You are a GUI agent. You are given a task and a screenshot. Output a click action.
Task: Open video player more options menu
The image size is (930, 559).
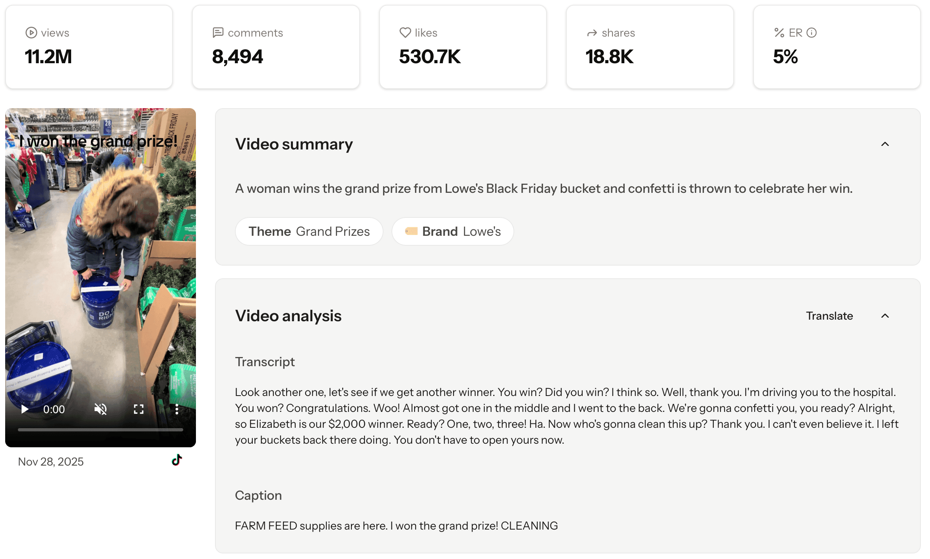[x=177, y=409]
